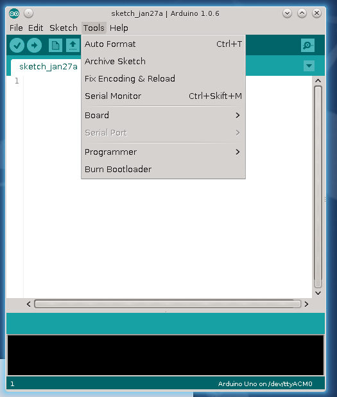The image size is (337, 397).
Task: Open the tab options dropdown arrow
Action: point(309,66)
